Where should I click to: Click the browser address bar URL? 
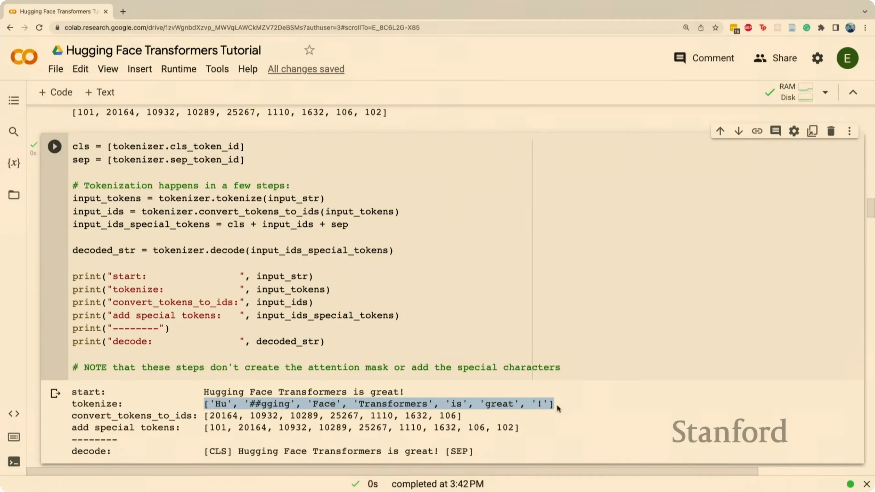[242, 28]
